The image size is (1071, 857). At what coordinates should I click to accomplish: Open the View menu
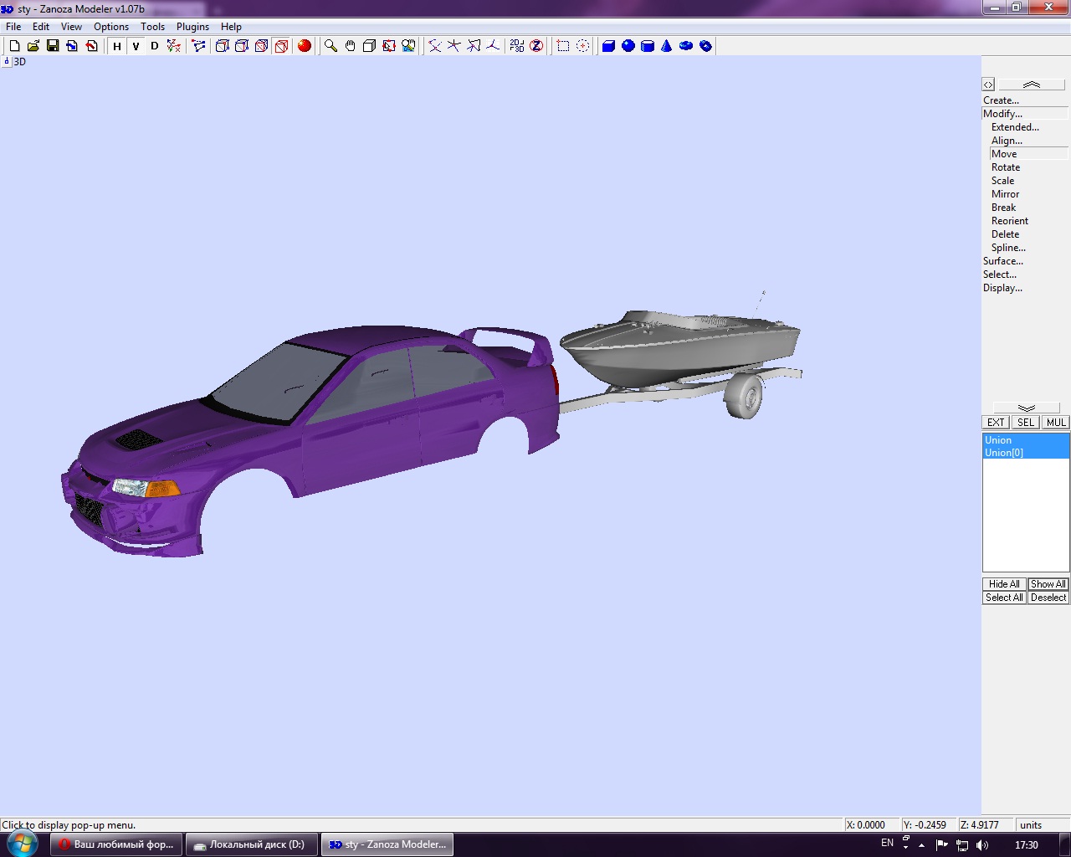pyautogui.click(x=71, y=27)
